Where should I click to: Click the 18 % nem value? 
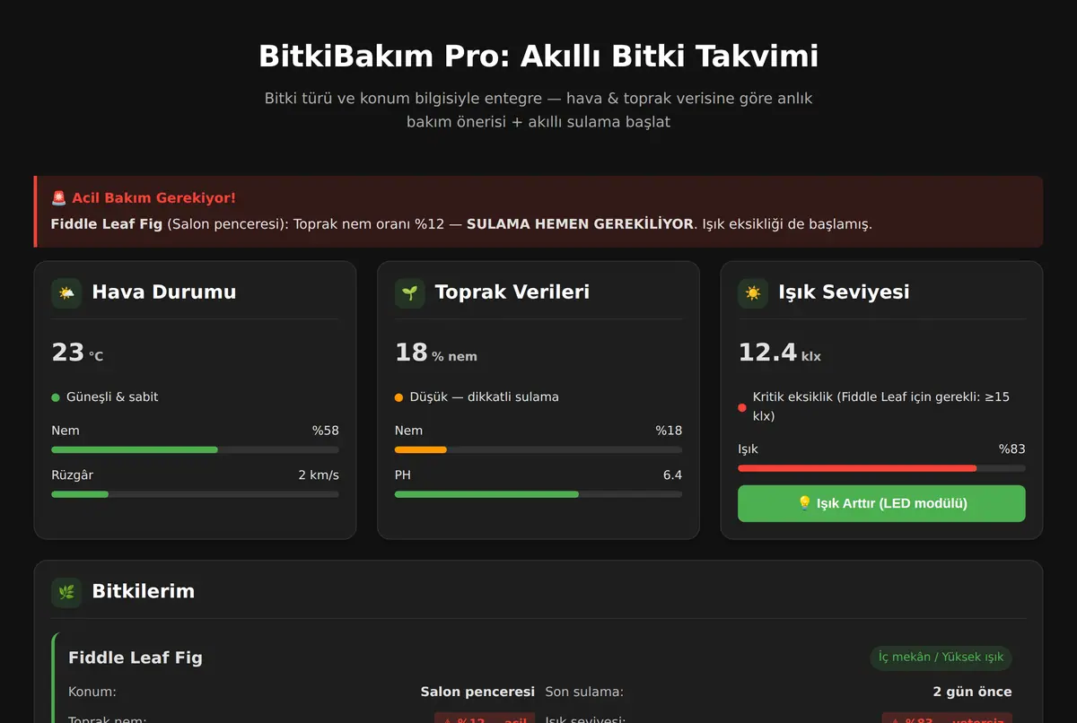pyautogui.click(x=436, y=353)
